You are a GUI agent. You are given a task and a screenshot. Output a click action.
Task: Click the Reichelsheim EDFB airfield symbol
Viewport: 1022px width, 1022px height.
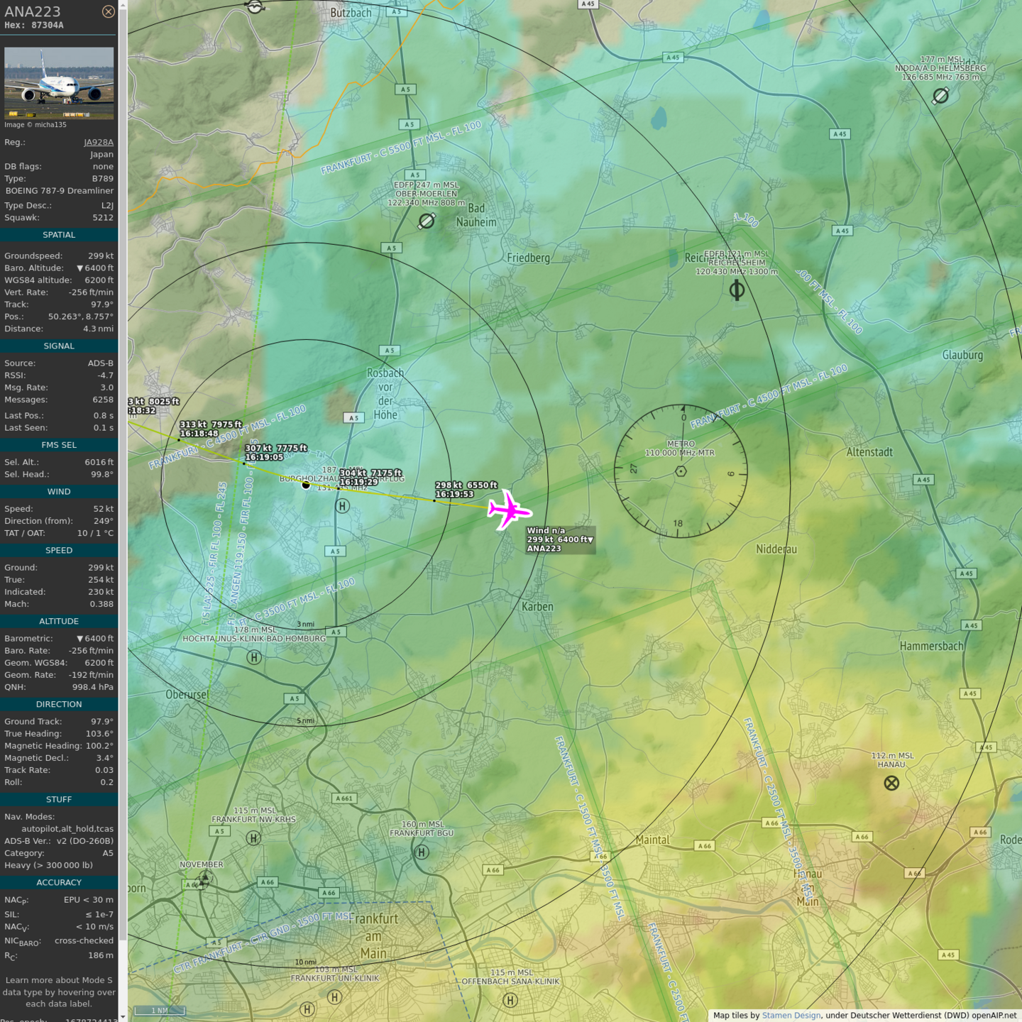pyautogui.click(x=737, y=290)
